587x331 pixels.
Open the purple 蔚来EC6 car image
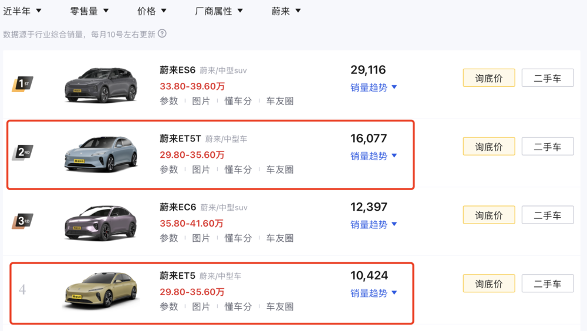click(x=101, y=223)
